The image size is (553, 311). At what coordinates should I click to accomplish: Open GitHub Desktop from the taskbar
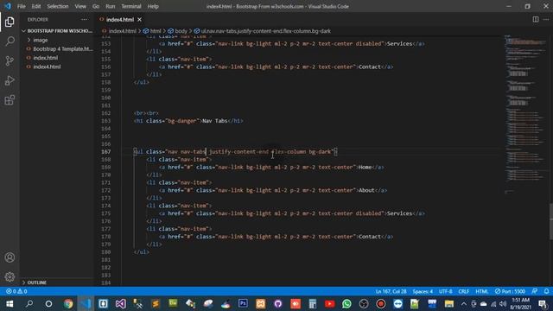pos(278,303)
